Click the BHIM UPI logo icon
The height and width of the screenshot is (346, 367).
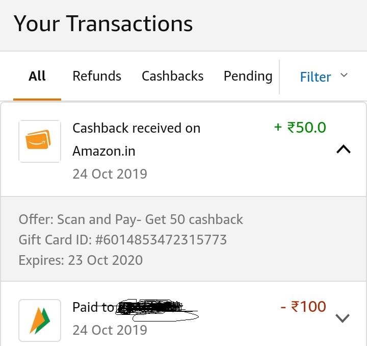pos(40,320)
